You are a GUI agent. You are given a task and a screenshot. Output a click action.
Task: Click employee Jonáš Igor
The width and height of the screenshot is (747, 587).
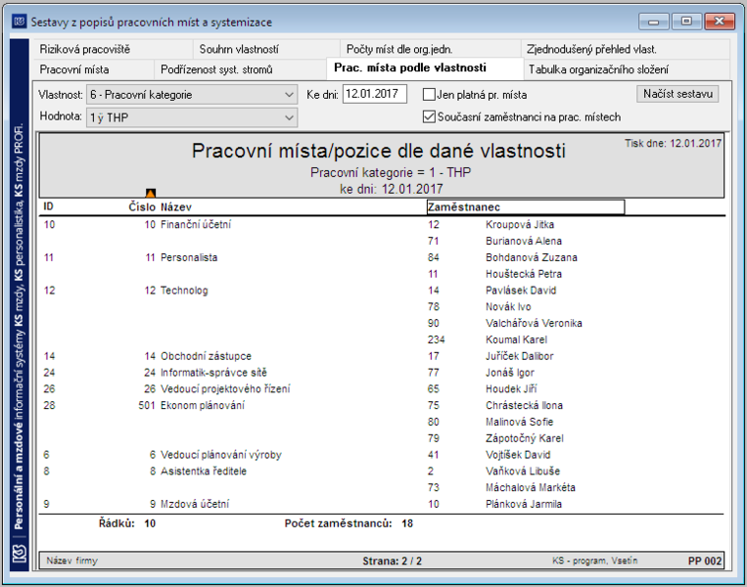coord(510,373)
